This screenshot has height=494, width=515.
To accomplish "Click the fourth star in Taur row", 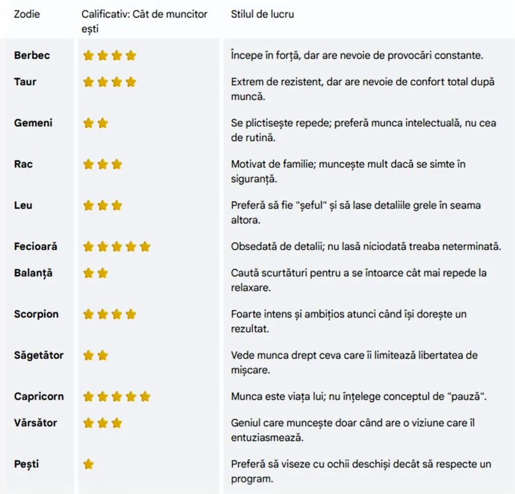I will [131, 82].
